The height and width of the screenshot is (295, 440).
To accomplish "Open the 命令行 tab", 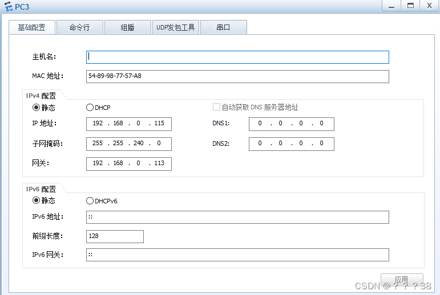I will (x=80, y=27).
